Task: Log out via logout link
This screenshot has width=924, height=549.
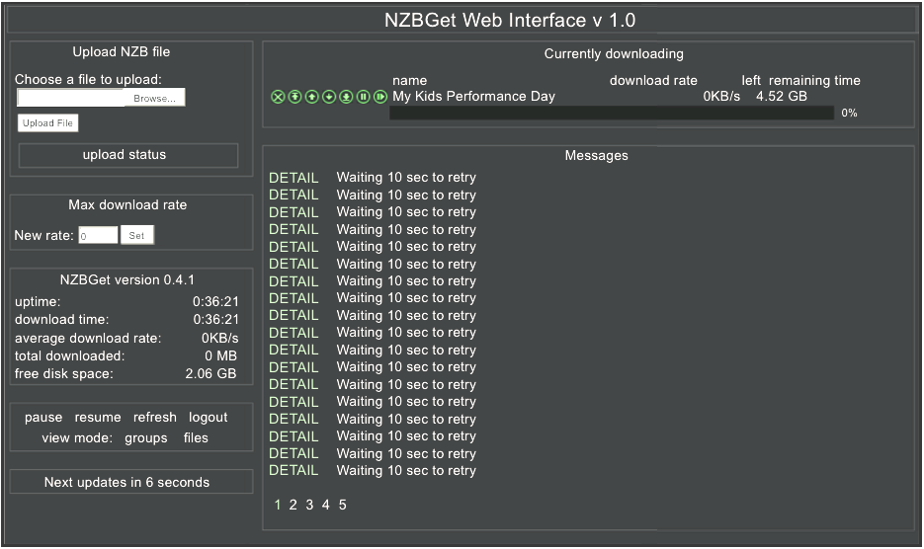Action: 208,417
